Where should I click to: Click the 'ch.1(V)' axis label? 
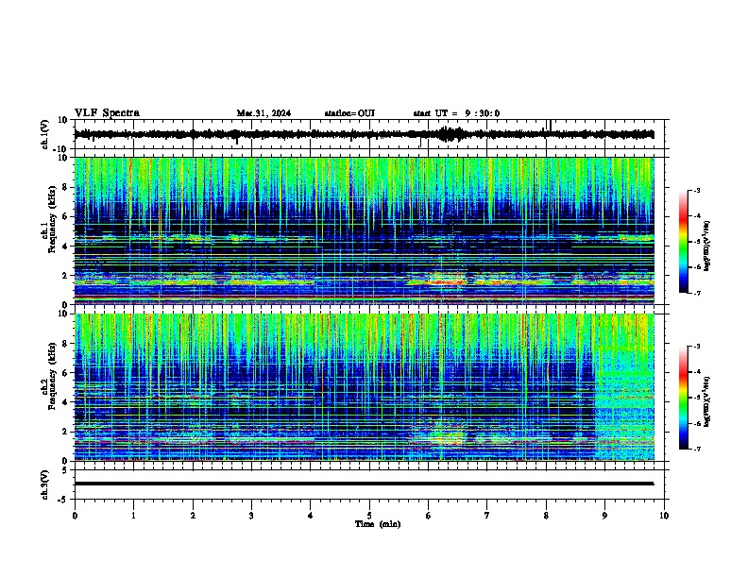[45, 134]
